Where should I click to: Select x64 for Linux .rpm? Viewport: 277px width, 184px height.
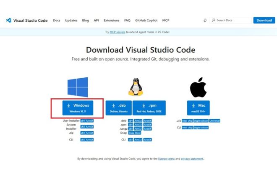pos(131,125)
